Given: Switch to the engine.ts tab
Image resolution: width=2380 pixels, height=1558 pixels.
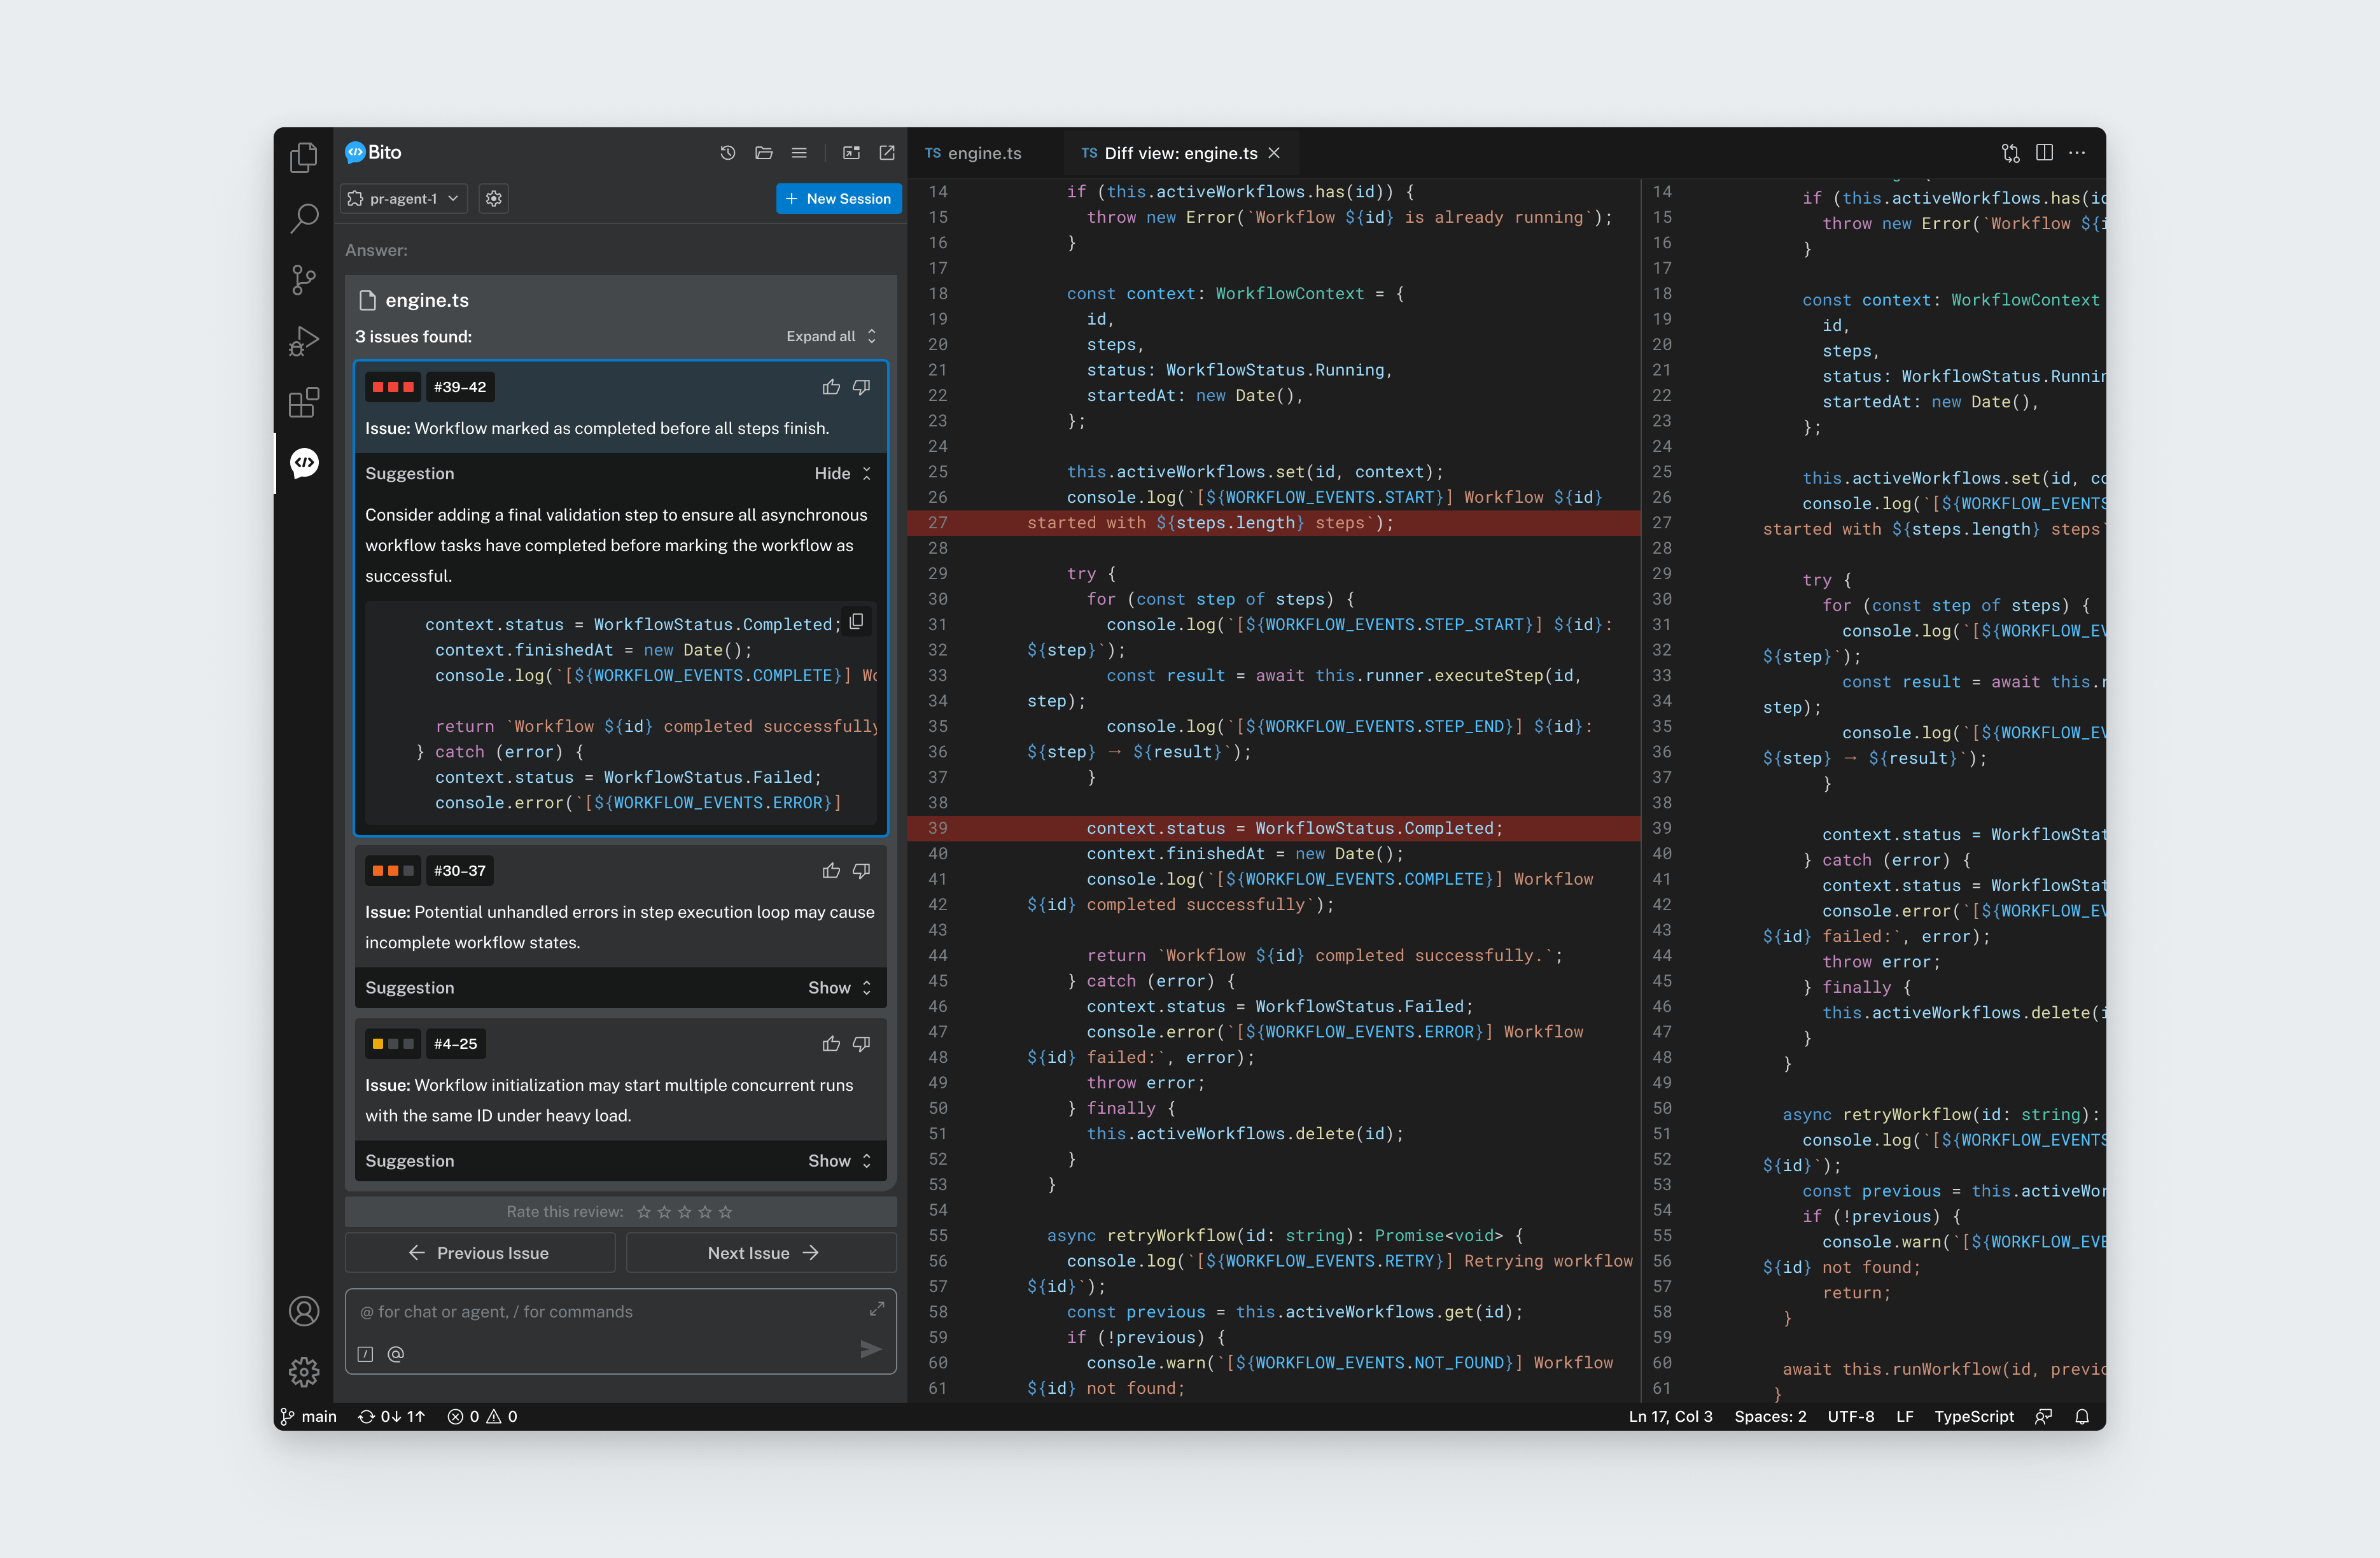Looking at the screenshot, I should (973, 153).
